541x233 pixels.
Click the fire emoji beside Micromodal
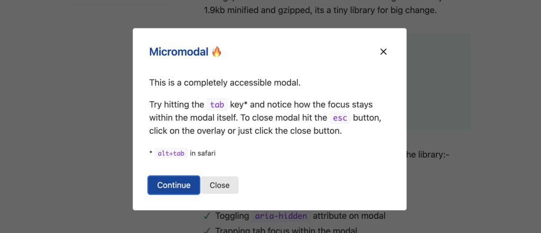pos(217,52)
